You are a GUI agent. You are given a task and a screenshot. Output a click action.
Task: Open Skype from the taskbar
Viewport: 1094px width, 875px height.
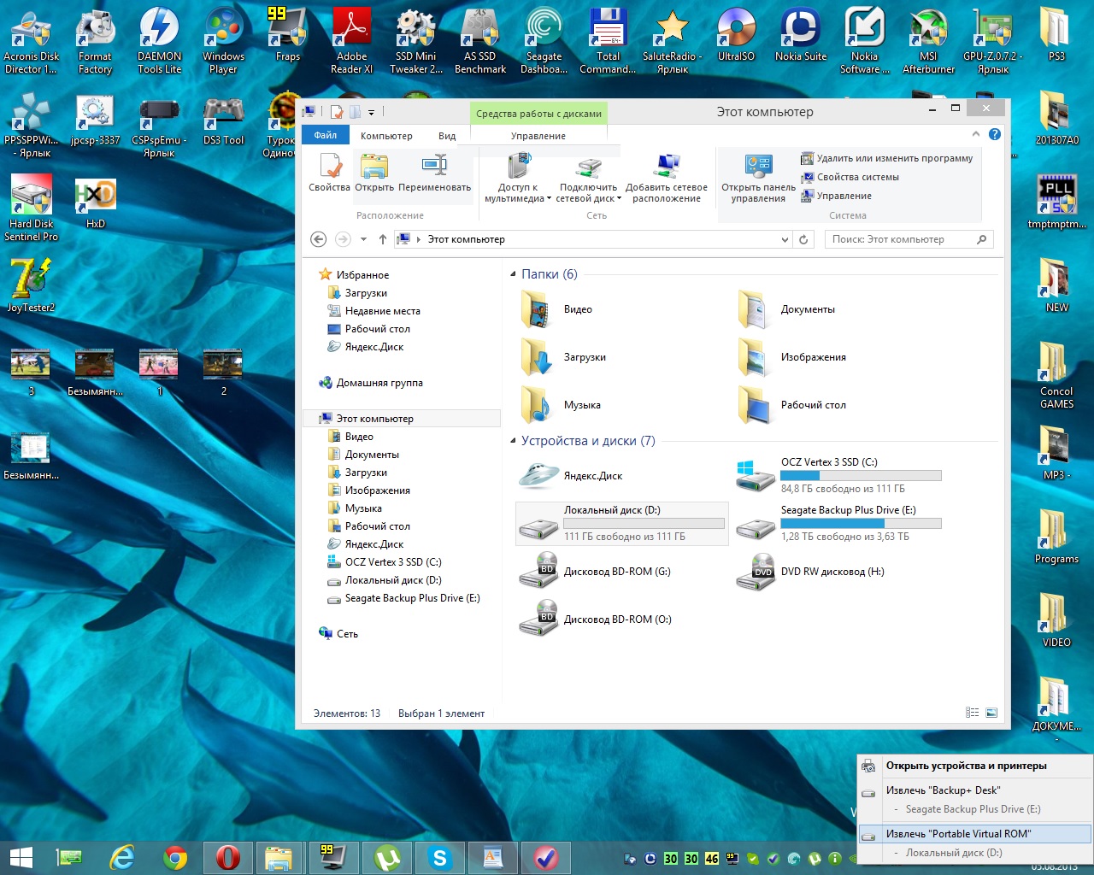pyautogui.click(x=440, y=857)
